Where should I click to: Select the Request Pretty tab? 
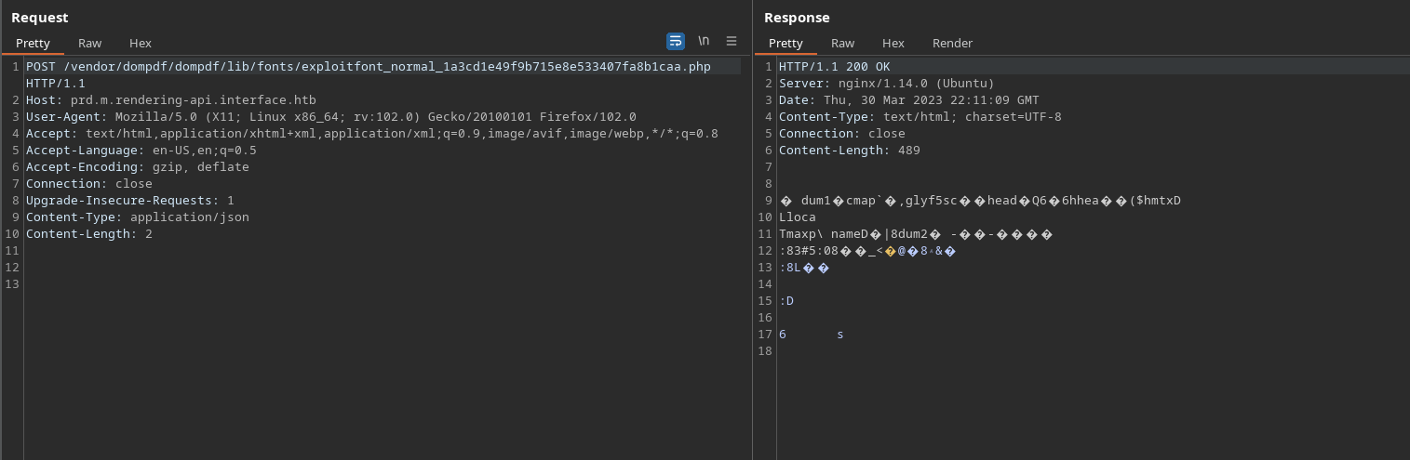(33, 43)
